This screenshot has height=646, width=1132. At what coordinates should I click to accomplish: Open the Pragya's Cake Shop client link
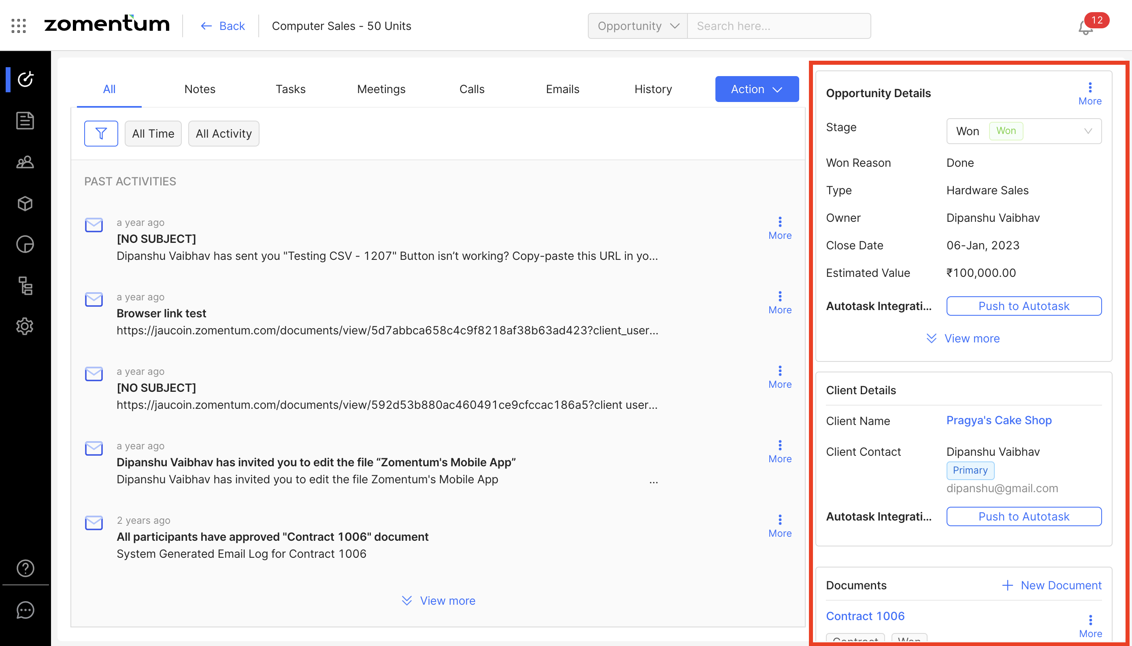(x=998, y=420)
